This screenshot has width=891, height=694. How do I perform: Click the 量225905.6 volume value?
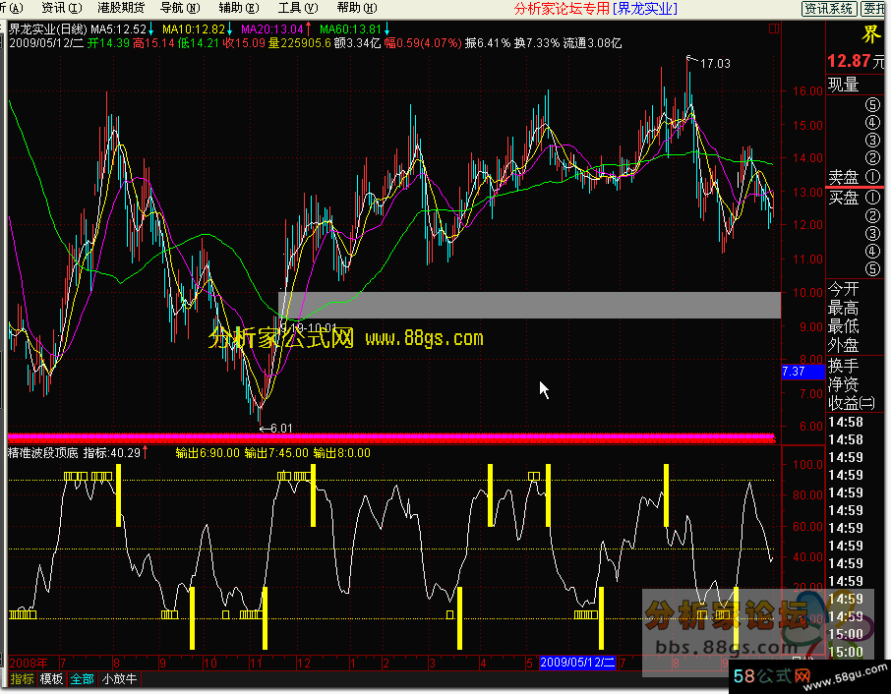tap(300, 43)
